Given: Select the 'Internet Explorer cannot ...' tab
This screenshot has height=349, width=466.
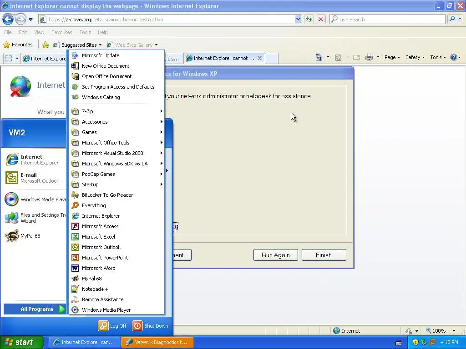Looking at the screenshot, I should pos(224,58).
